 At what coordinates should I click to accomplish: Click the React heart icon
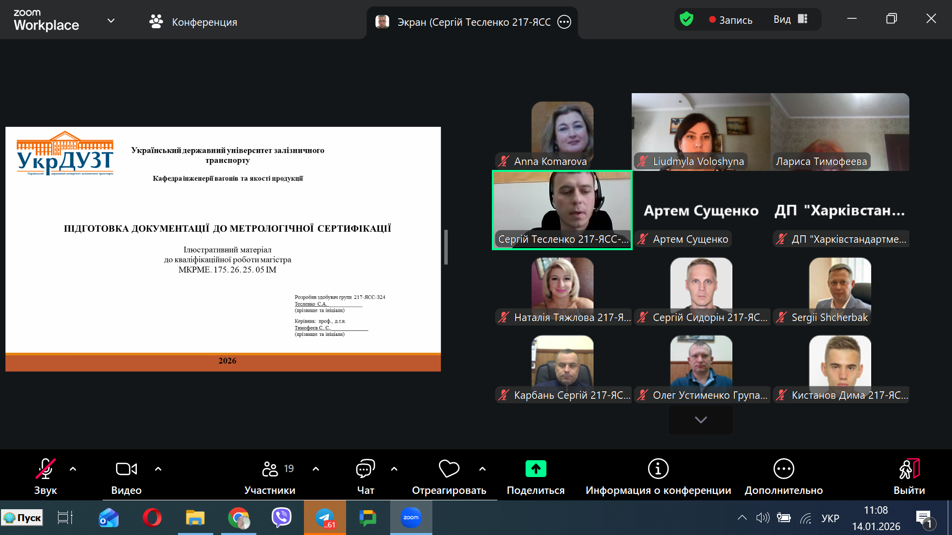click(449, 469)
